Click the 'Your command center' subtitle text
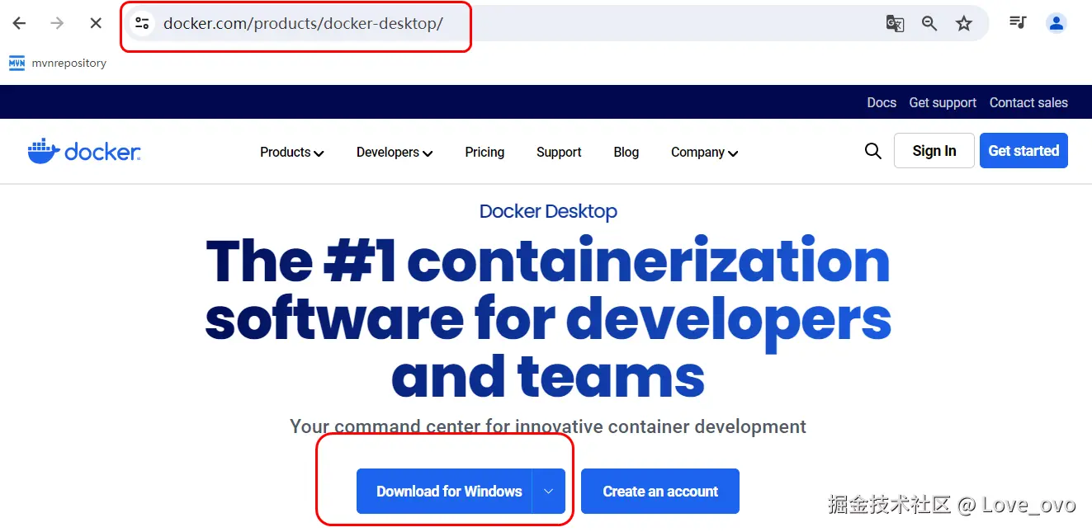Screen dimensions: 1092x532 548,427
